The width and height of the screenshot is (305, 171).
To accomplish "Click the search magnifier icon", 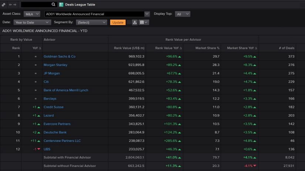I will point(53,4).
